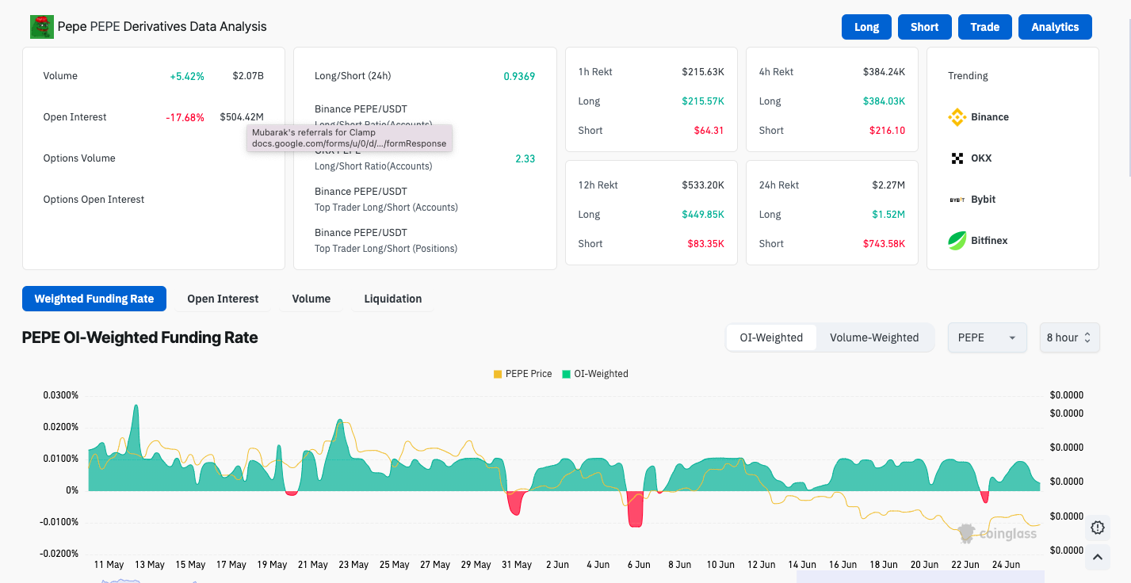
Task: Click the Pepe frog coin logo
Action: tap(41, 27)
